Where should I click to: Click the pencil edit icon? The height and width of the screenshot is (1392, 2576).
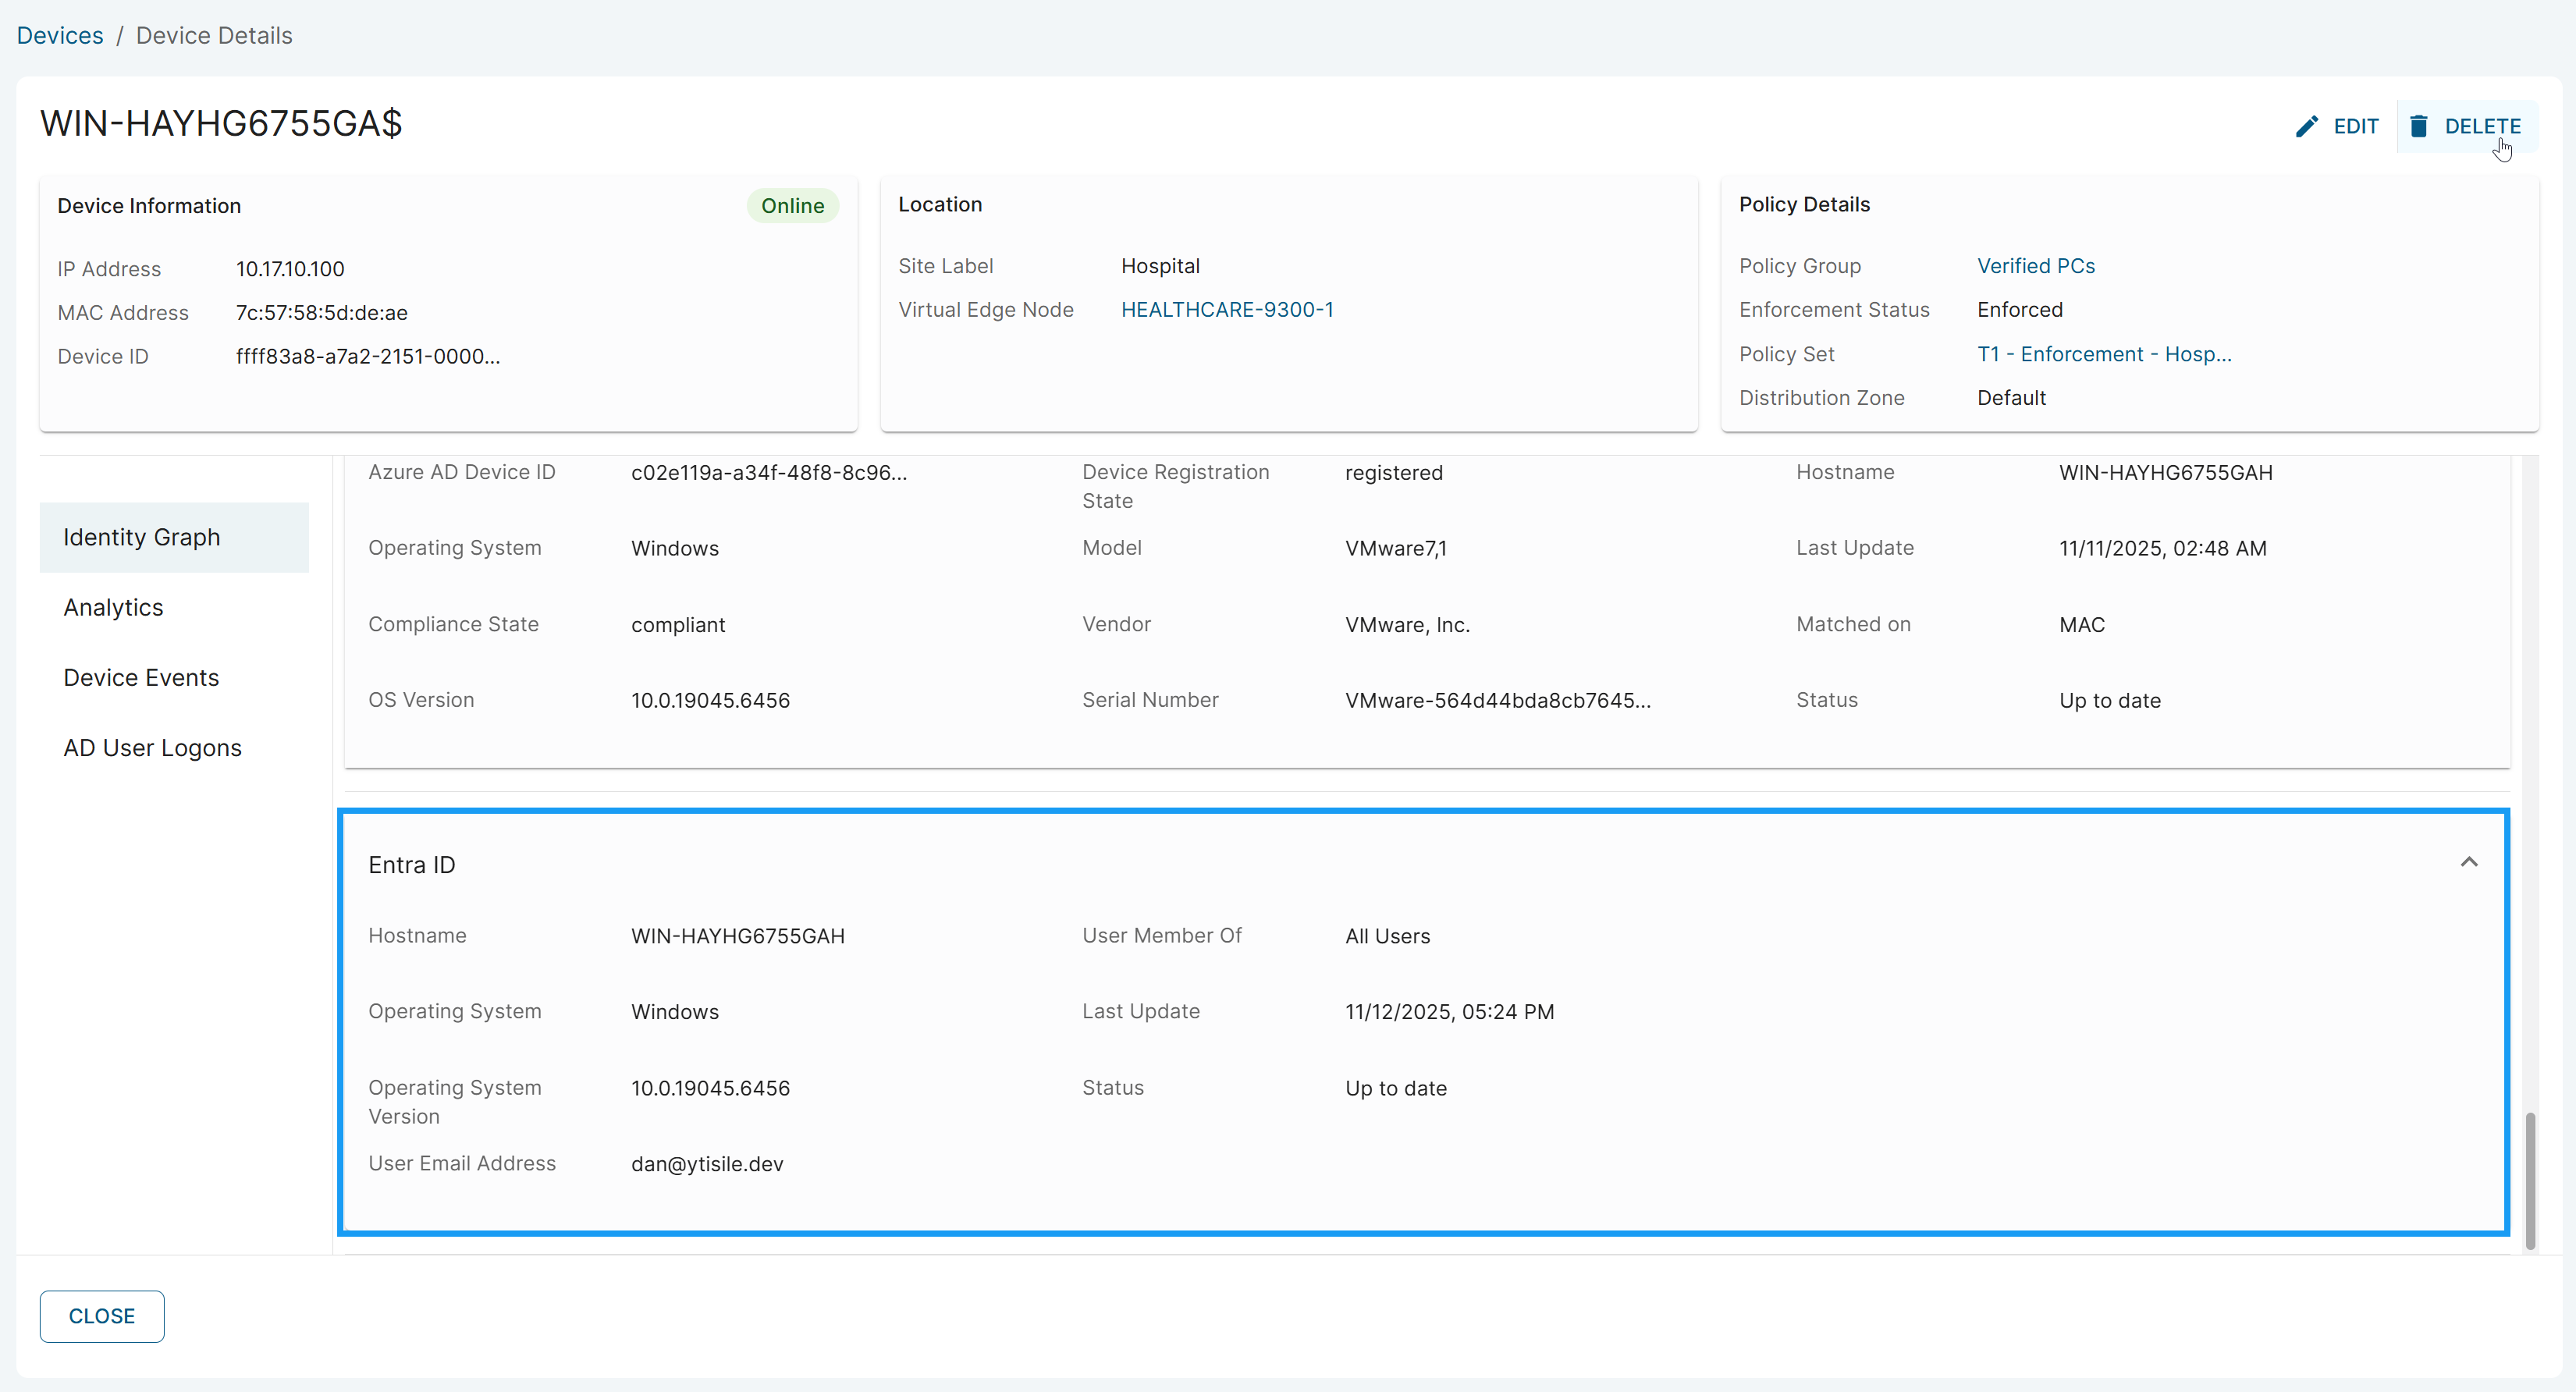pyautogui.click(x=2306, y=126)
